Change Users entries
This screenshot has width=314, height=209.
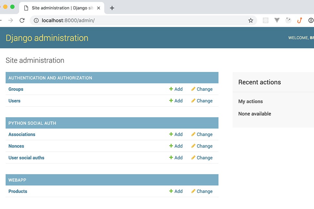pos(202,101)
